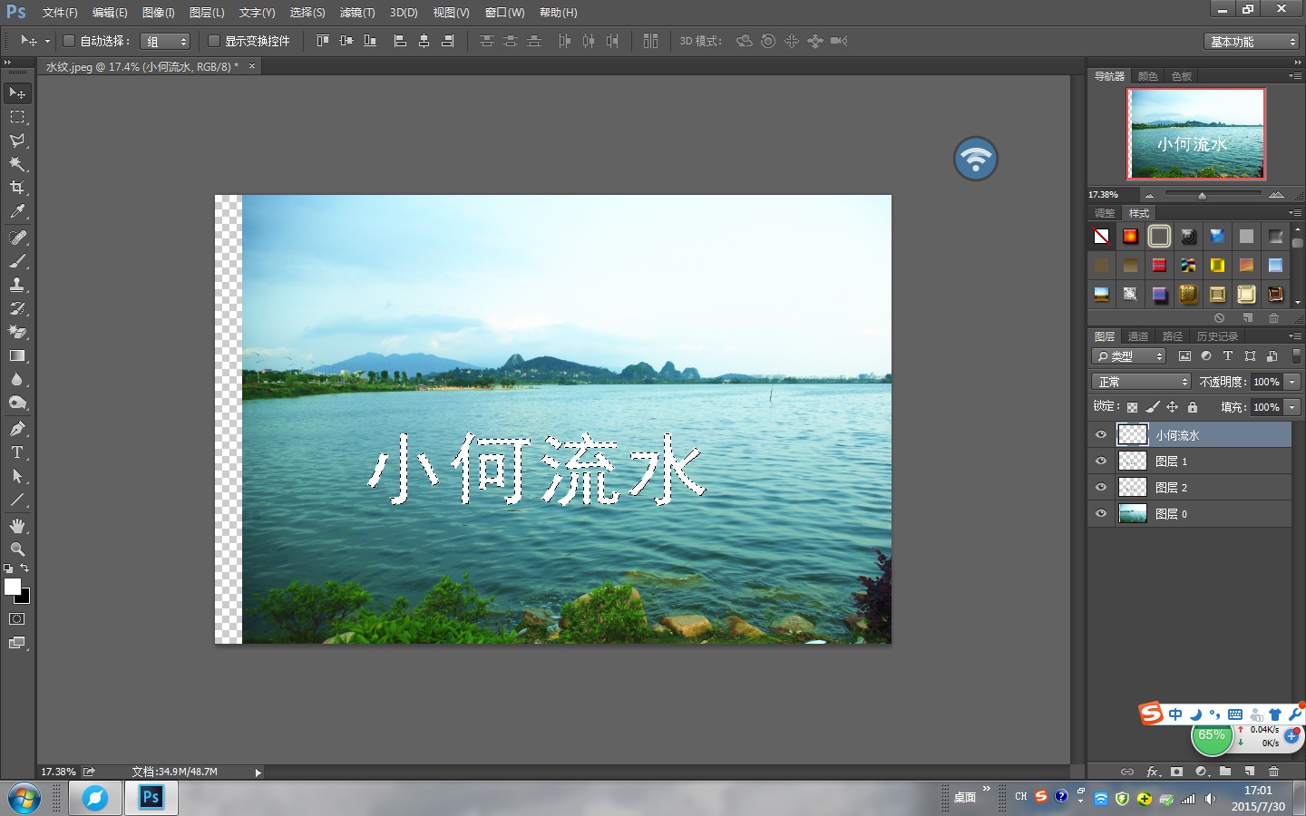Select the Horizontal Type tool
This screenshot has width=1306, height=816.
click(x=17, y=452)
